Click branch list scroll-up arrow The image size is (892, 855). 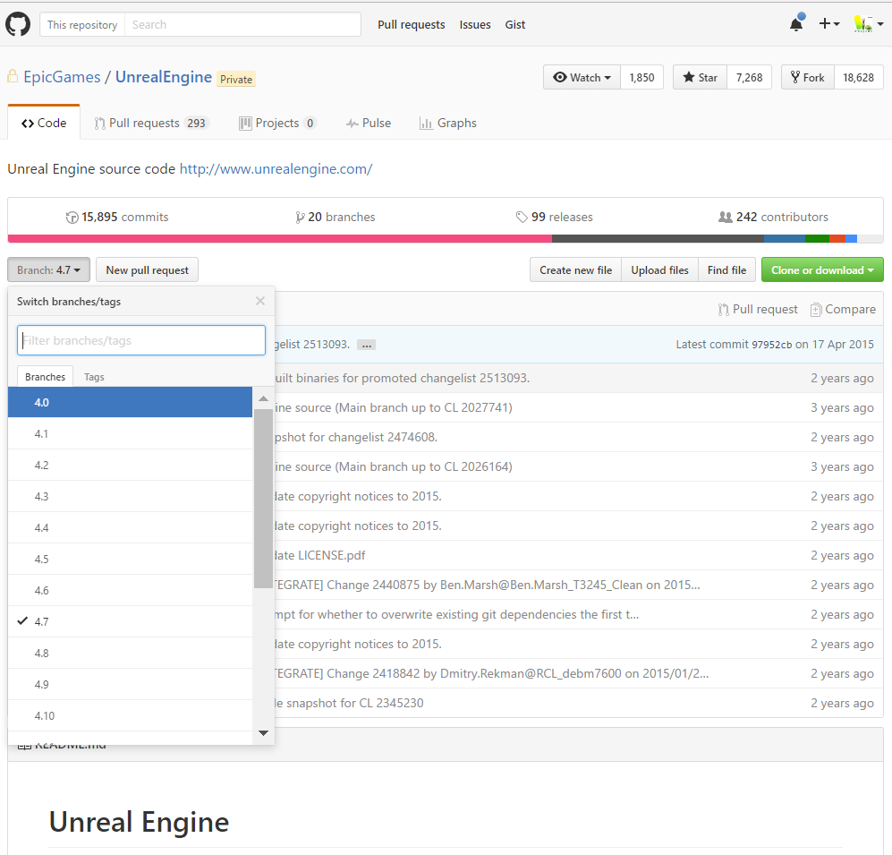[263, 398]
